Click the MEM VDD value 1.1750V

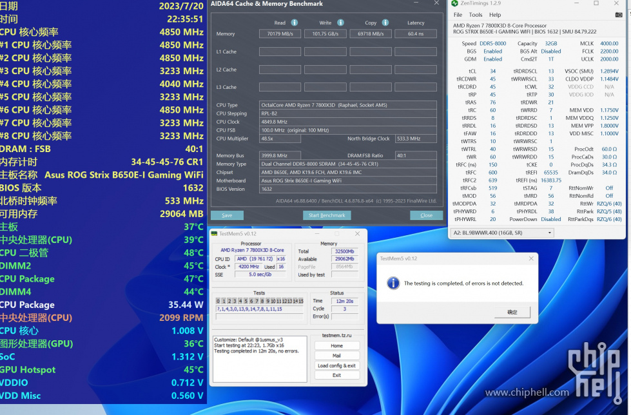609,110
